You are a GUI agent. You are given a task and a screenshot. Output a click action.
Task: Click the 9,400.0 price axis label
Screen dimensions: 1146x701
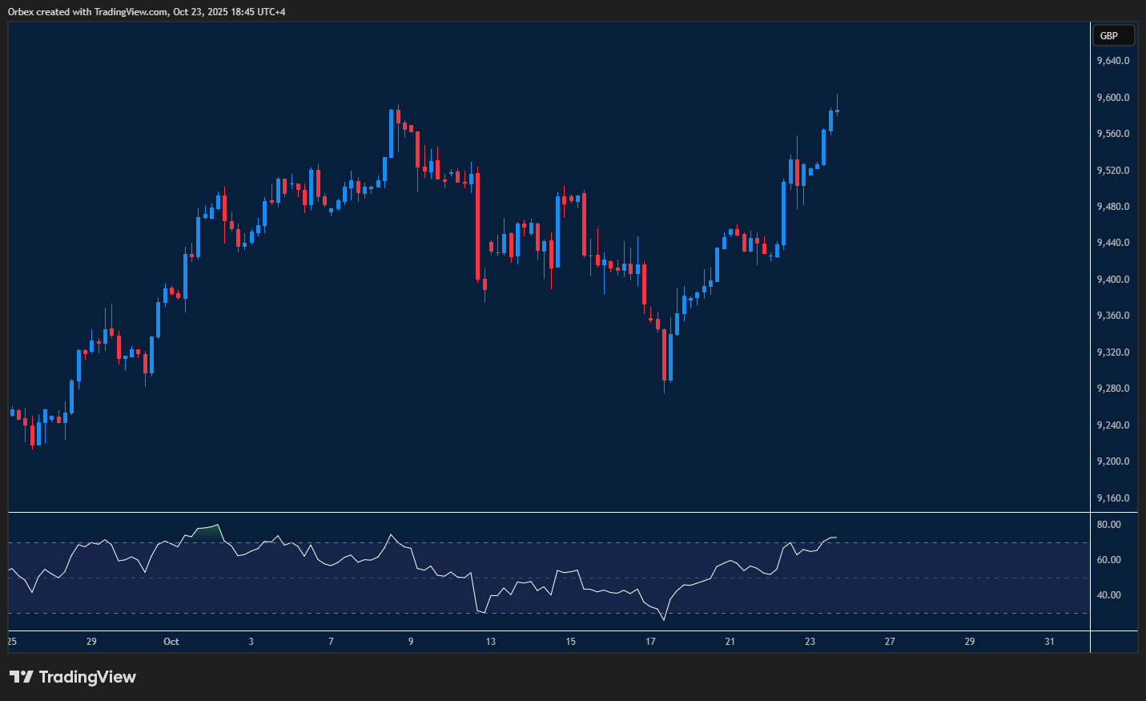pos(1113,280)
